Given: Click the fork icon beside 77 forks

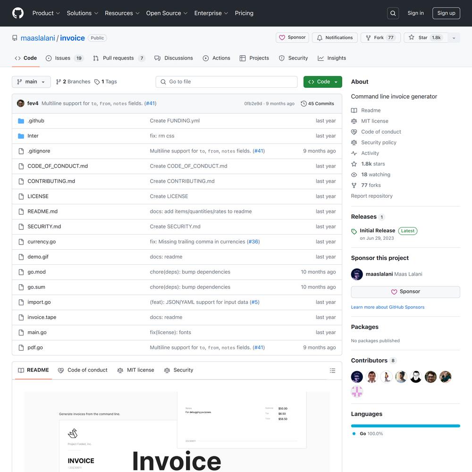Looking at the screenshot, I should pyautogui.click(x=354, y=185).
